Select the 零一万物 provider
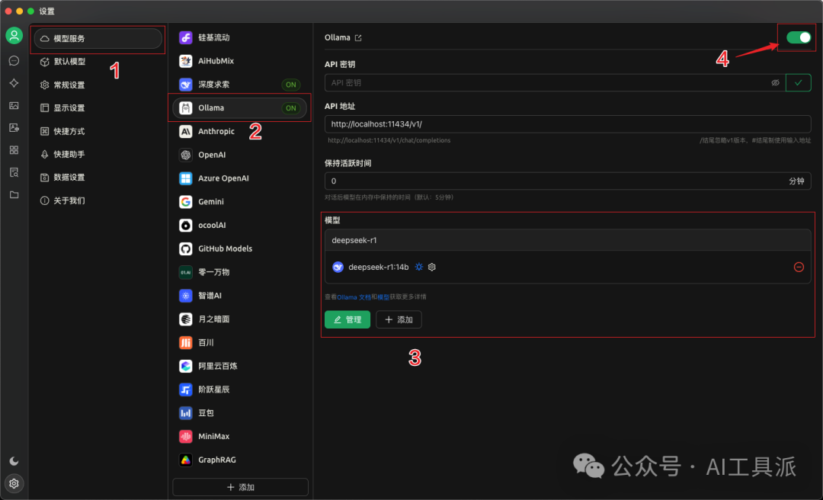The height and width of the screenshot is (500, 823). tap(240, 272)
